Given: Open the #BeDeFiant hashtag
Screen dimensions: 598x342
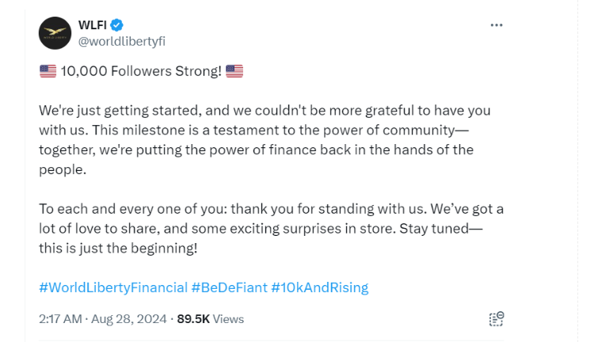Looking at the screenshot, I should [x=229, y=287].
